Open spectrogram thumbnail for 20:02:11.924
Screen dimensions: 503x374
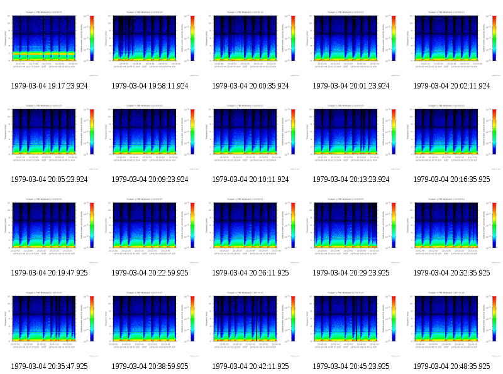point(453,43)
